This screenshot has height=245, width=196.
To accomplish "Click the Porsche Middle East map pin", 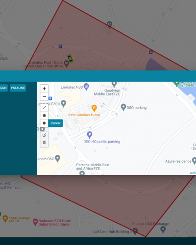I will pos(82,173).
